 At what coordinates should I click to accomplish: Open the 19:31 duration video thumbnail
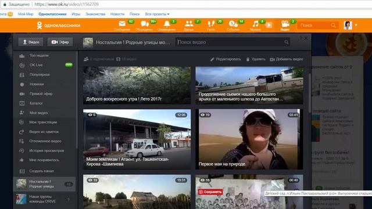click(x=137, y=192)
